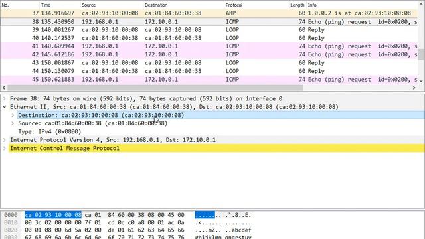Select ICMP packet number 42
This screenshot has width=425, height=239.
[209, 54]
